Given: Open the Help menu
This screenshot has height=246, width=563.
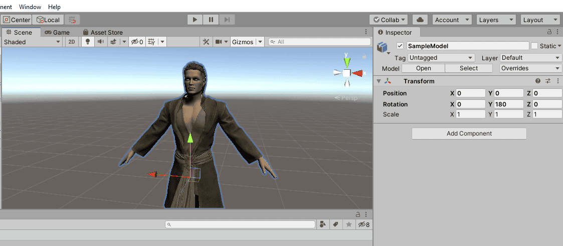Looking at the screenshot, I should point(54,7).
